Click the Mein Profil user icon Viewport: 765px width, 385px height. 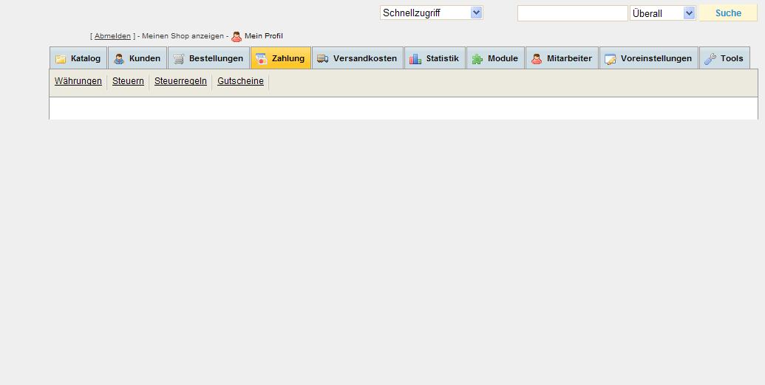click(237, 36)
